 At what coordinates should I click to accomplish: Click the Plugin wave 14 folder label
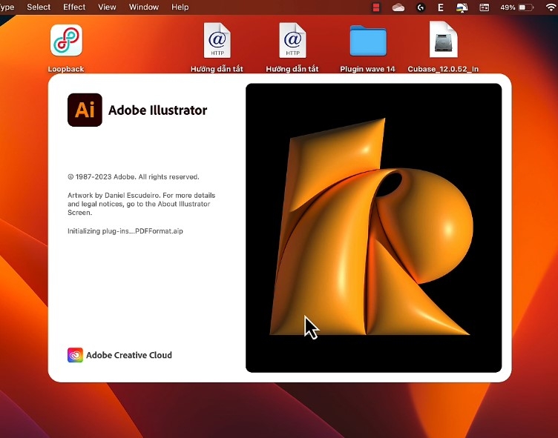tap(367, 69)
